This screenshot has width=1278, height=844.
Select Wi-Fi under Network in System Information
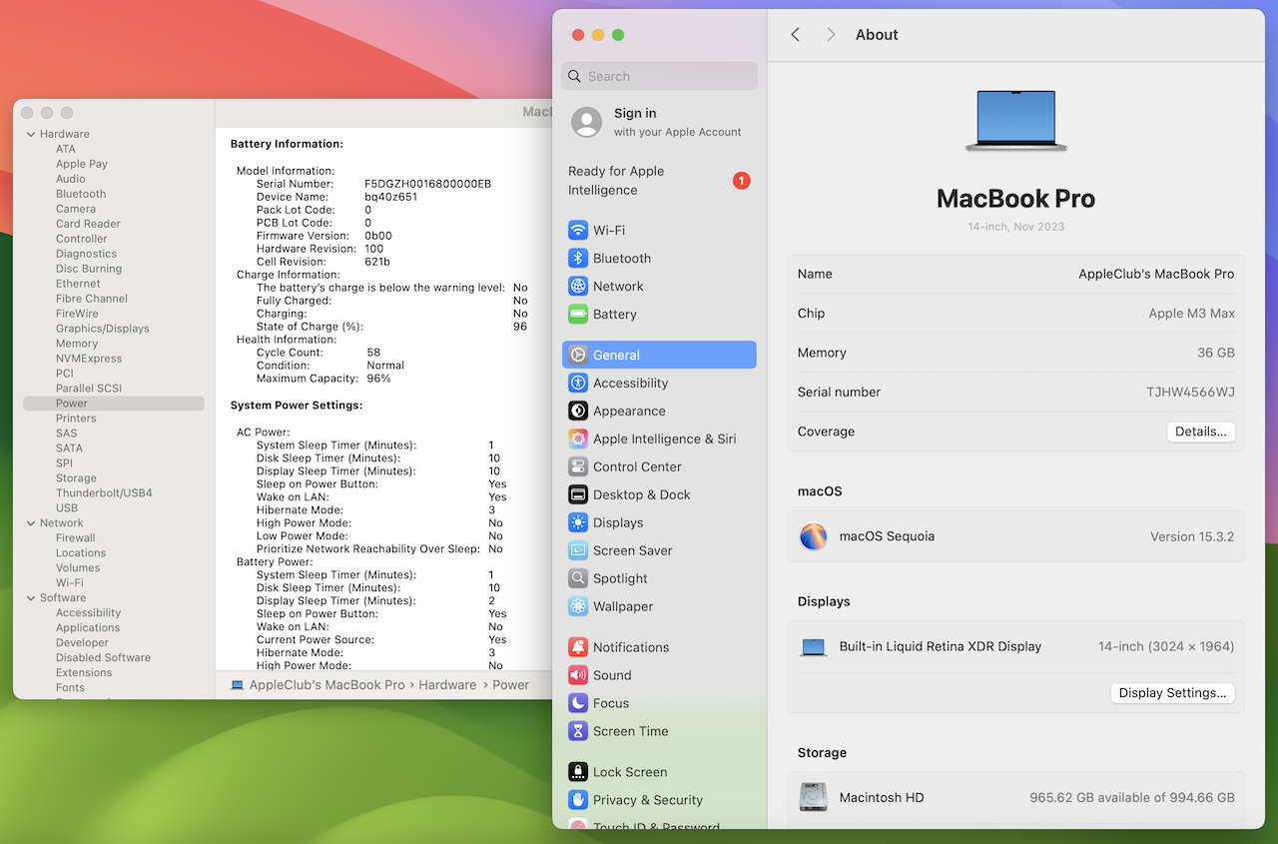70,583
